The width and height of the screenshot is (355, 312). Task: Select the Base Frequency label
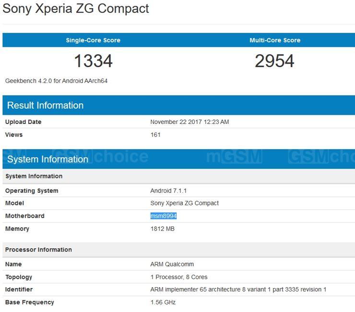(29, 302)
